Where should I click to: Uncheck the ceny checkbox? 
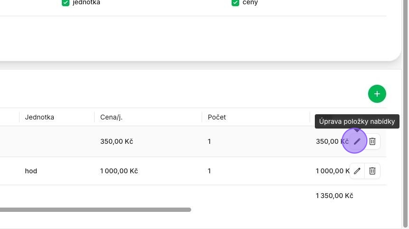coord(235,2)
